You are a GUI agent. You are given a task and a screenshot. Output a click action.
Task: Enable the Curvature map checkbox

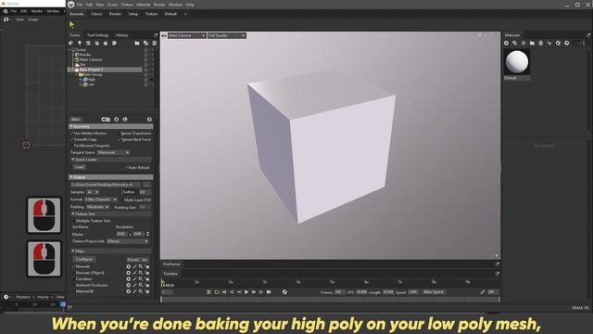73,279
